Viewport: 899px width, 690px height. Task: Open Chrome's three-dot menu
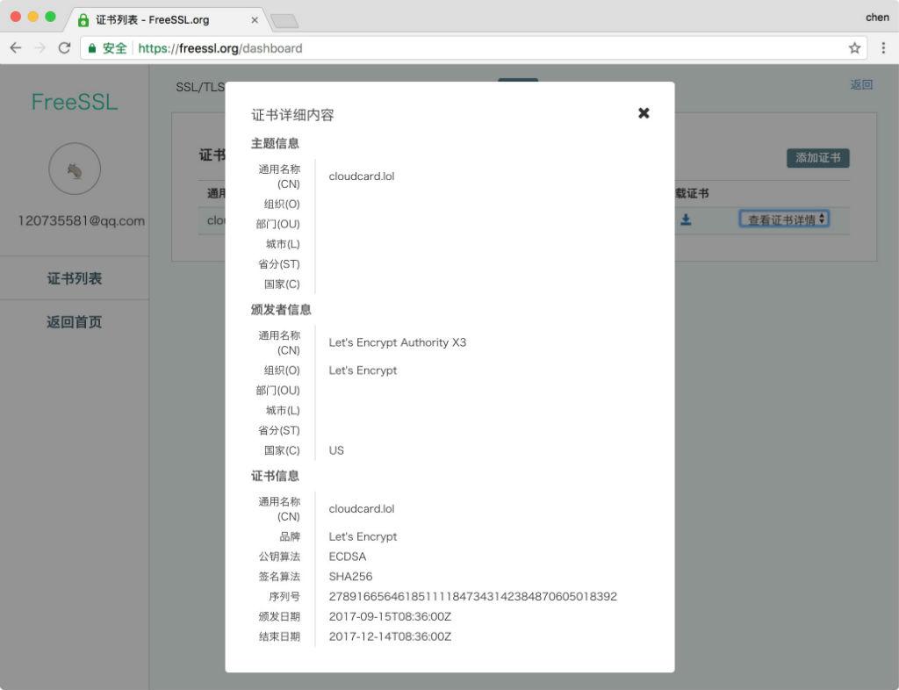click(x=882, y=48)
